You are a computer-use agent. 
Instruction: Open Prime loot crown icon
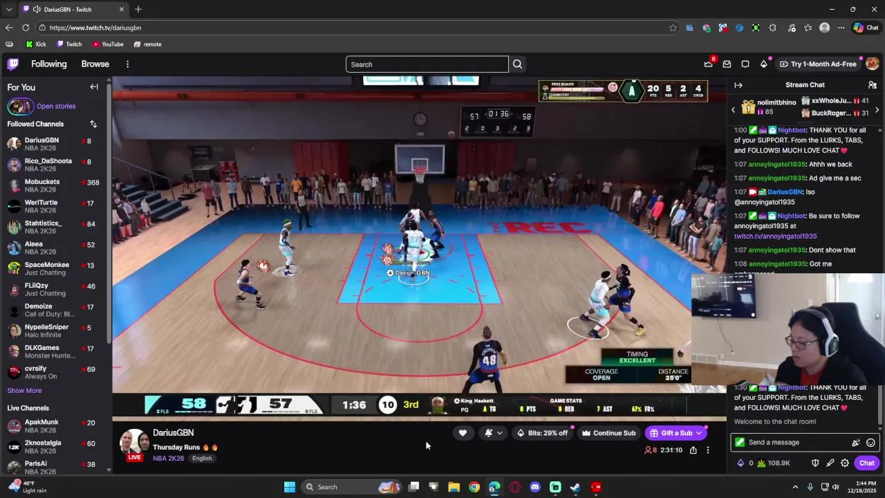click(708, 64)
